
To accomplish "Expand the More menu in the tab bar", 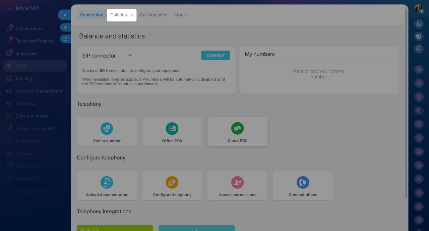I will pyautogui.click(x=181, y=15).
